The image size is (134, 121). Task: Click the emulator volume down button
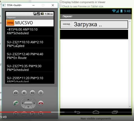click(24, 93)
